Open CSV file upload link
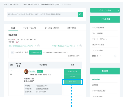Image resolution: width=124 pixels, height=107 pixels. pyautogui.click(x=22, y=46)
